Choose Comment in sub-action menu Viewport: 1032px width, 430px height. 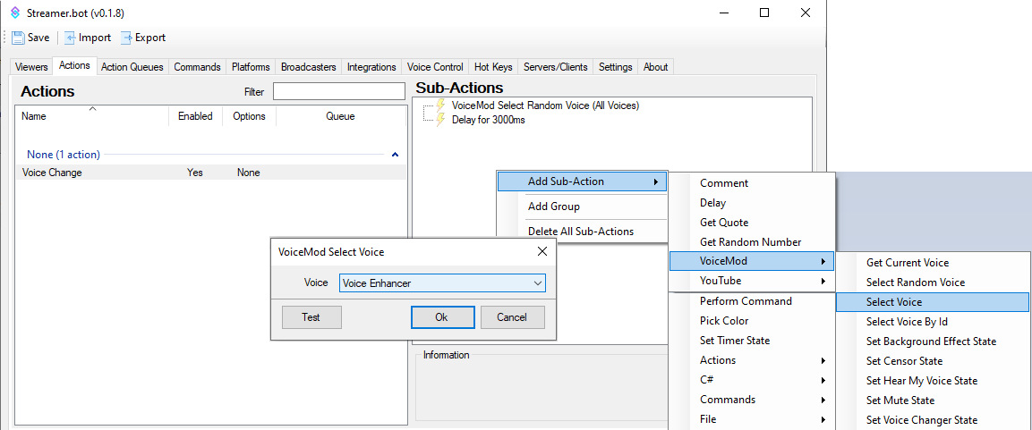click(x=752, y=183)
